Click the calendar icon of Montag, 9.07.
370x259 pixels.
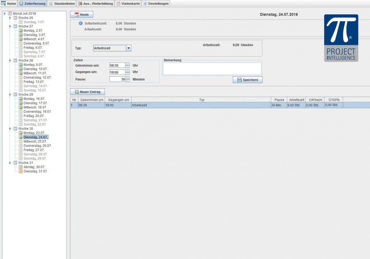pyautogui.click(x=21, y=65)
